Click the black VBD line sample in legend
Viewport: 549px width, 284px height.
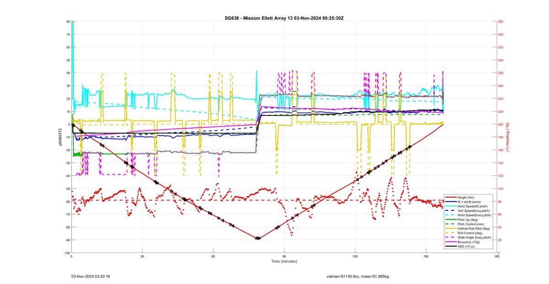pos(451,247)
